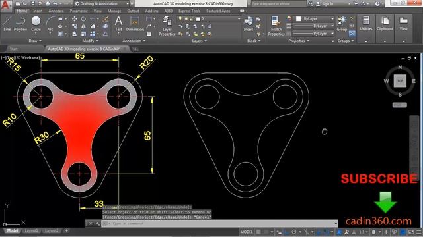Choose the Copy tool in Modify panel
This screenshot has width=423, height=237.
pyautogui.click(x=74, y=26)
